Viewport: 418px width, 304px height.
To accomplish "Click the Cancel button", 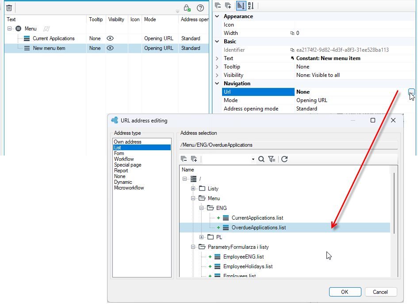I will 381,292.
